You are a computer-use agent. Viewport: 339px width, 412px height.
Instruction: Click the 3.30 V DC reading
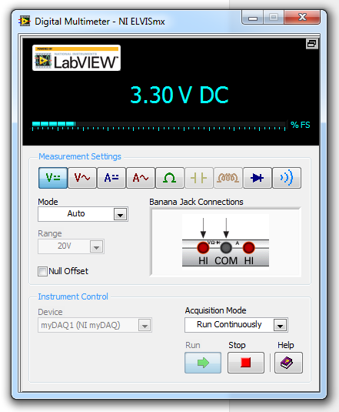179,95
